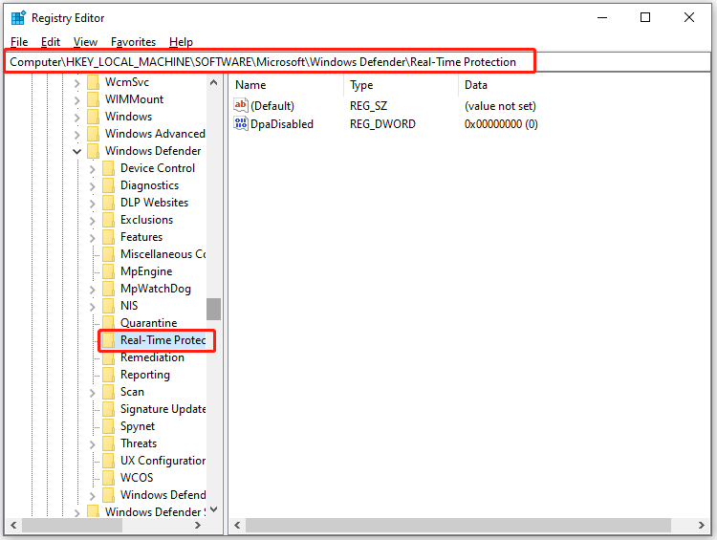Expand the Device Control subkey
This screenshot has height=540, width=717.
(x=93, y=169)
